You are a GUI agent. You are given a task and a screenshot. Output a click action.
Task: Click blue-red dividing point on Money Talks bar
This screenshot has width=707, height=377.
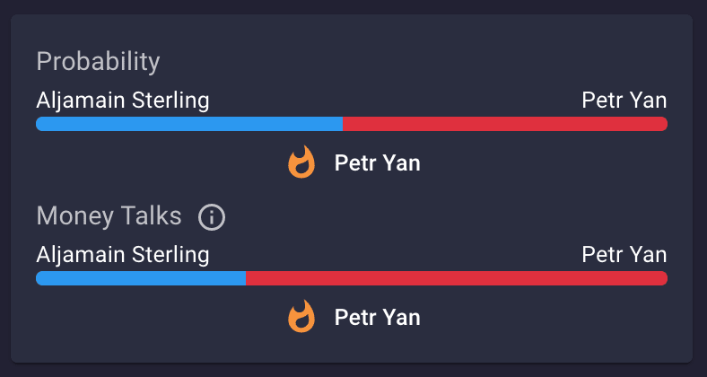click(x=246, y=278)
